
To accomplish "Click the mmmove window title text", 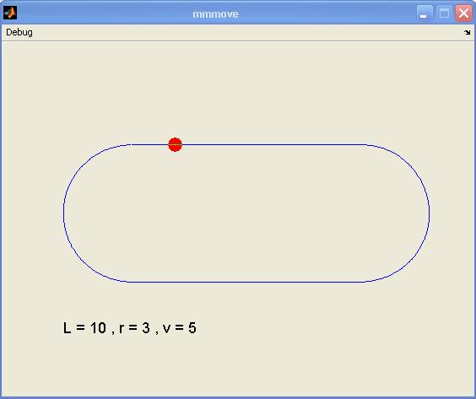I will click(x=215, y=14).
